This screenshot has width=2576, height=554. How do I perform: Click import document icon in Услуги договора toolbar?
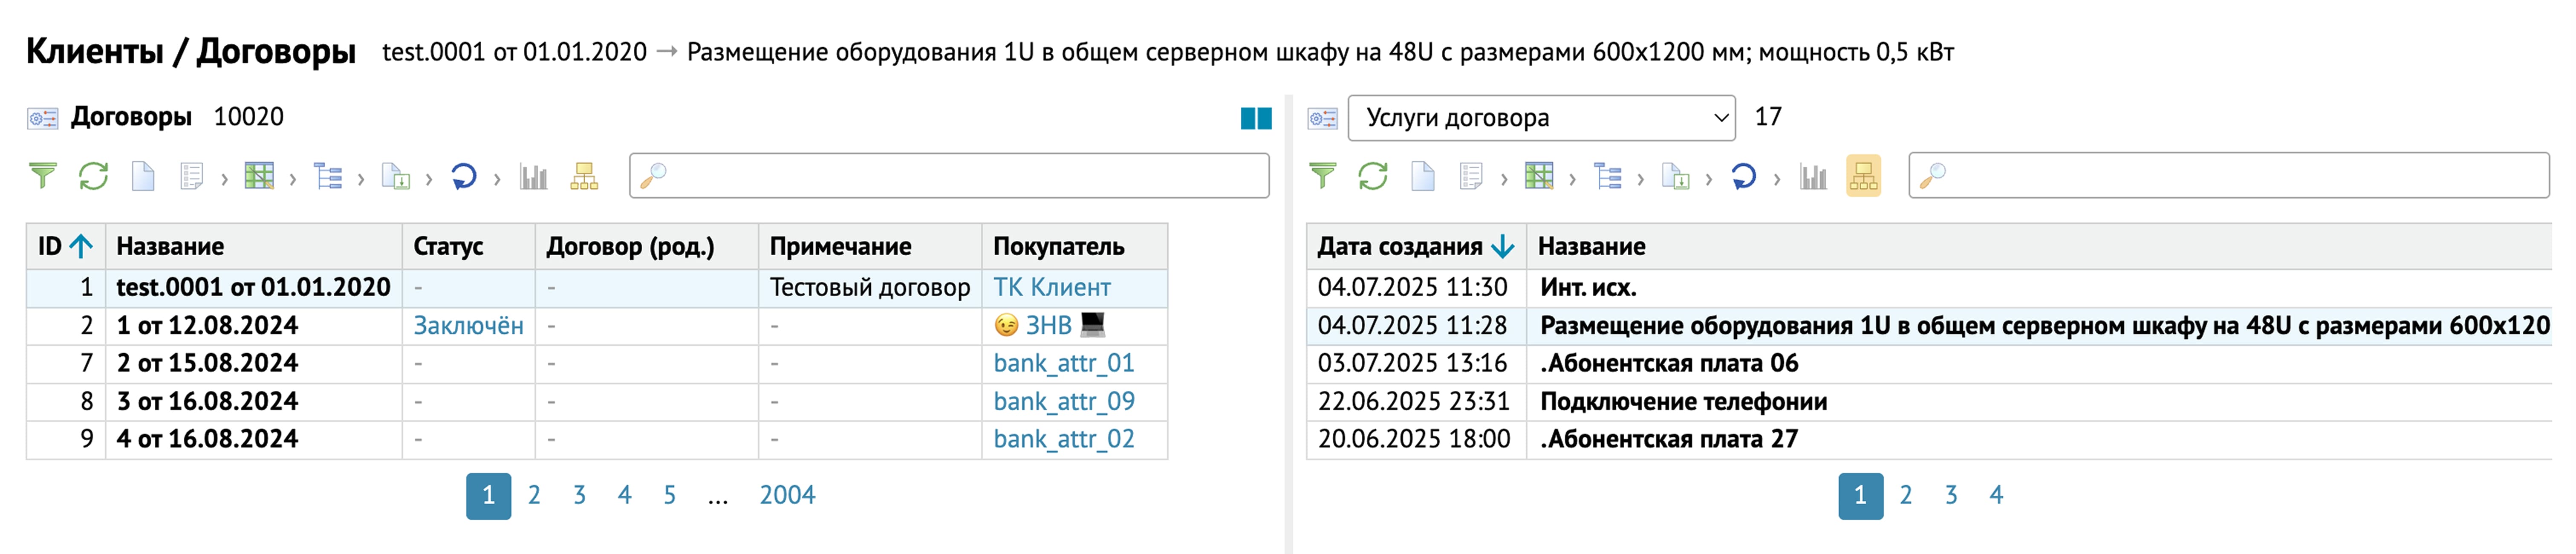tap(1676, 176)
